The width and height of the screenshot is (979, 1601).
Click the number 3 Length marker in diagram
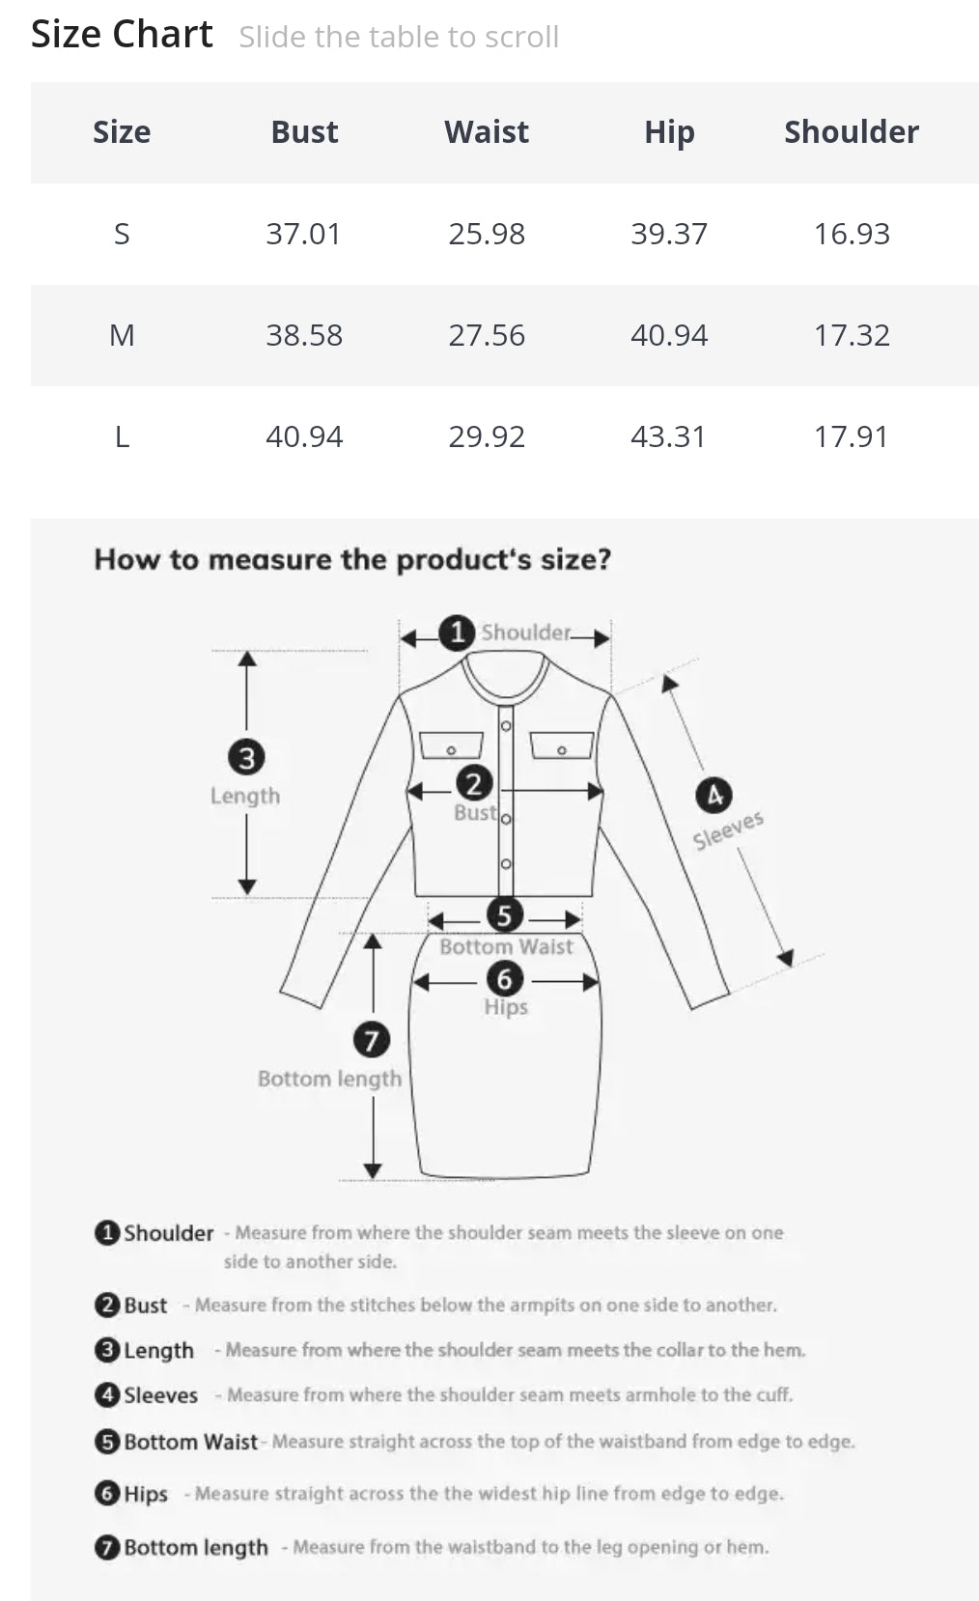(x=246, y=757)
